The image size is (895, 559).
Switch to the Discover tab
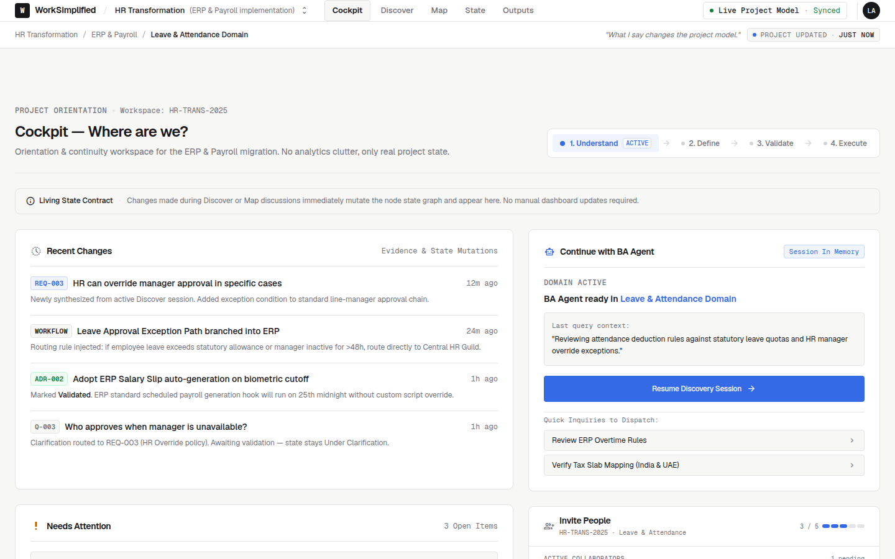coord(397,11)
